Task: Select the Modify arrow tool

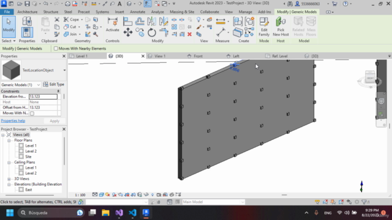Action: [9, 26]
